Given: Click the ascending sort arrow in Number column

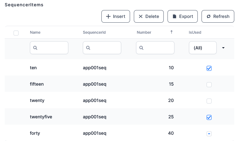Looking at the screenshot, I should pos(172,32).
